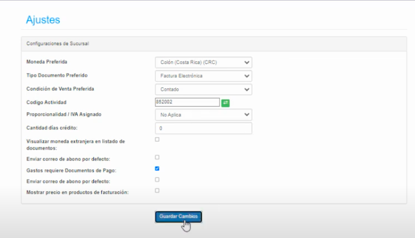Viewport: 415px width, 238px height.
Task: Click the Codigo Actividad input field
Action: coord(188,102)
